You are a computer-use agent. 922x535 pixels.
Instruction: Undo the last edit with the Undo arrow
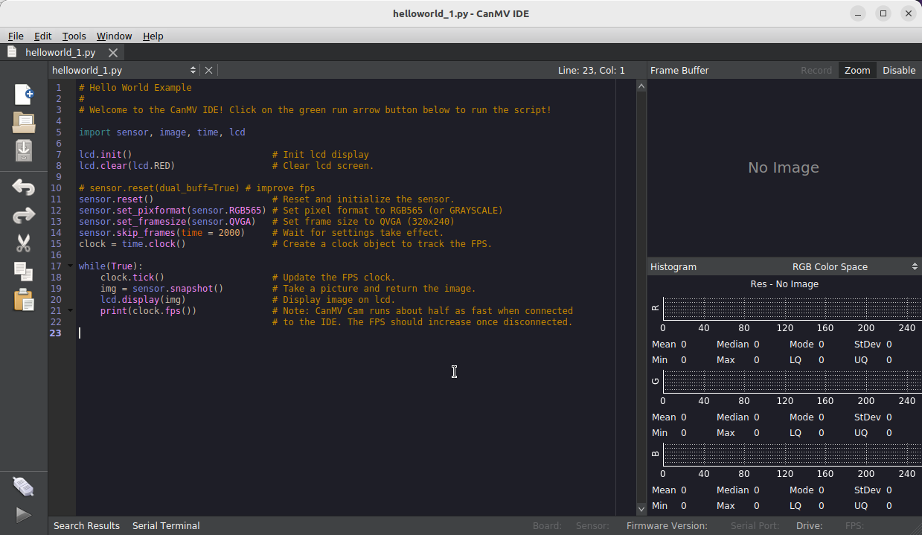pos(24,187)
